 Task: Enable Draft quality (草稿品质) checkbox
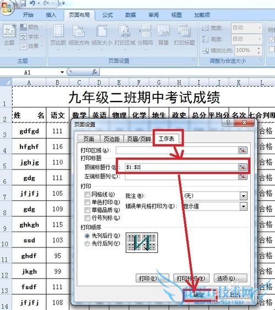pyautogui.click(x=87, y=210)
